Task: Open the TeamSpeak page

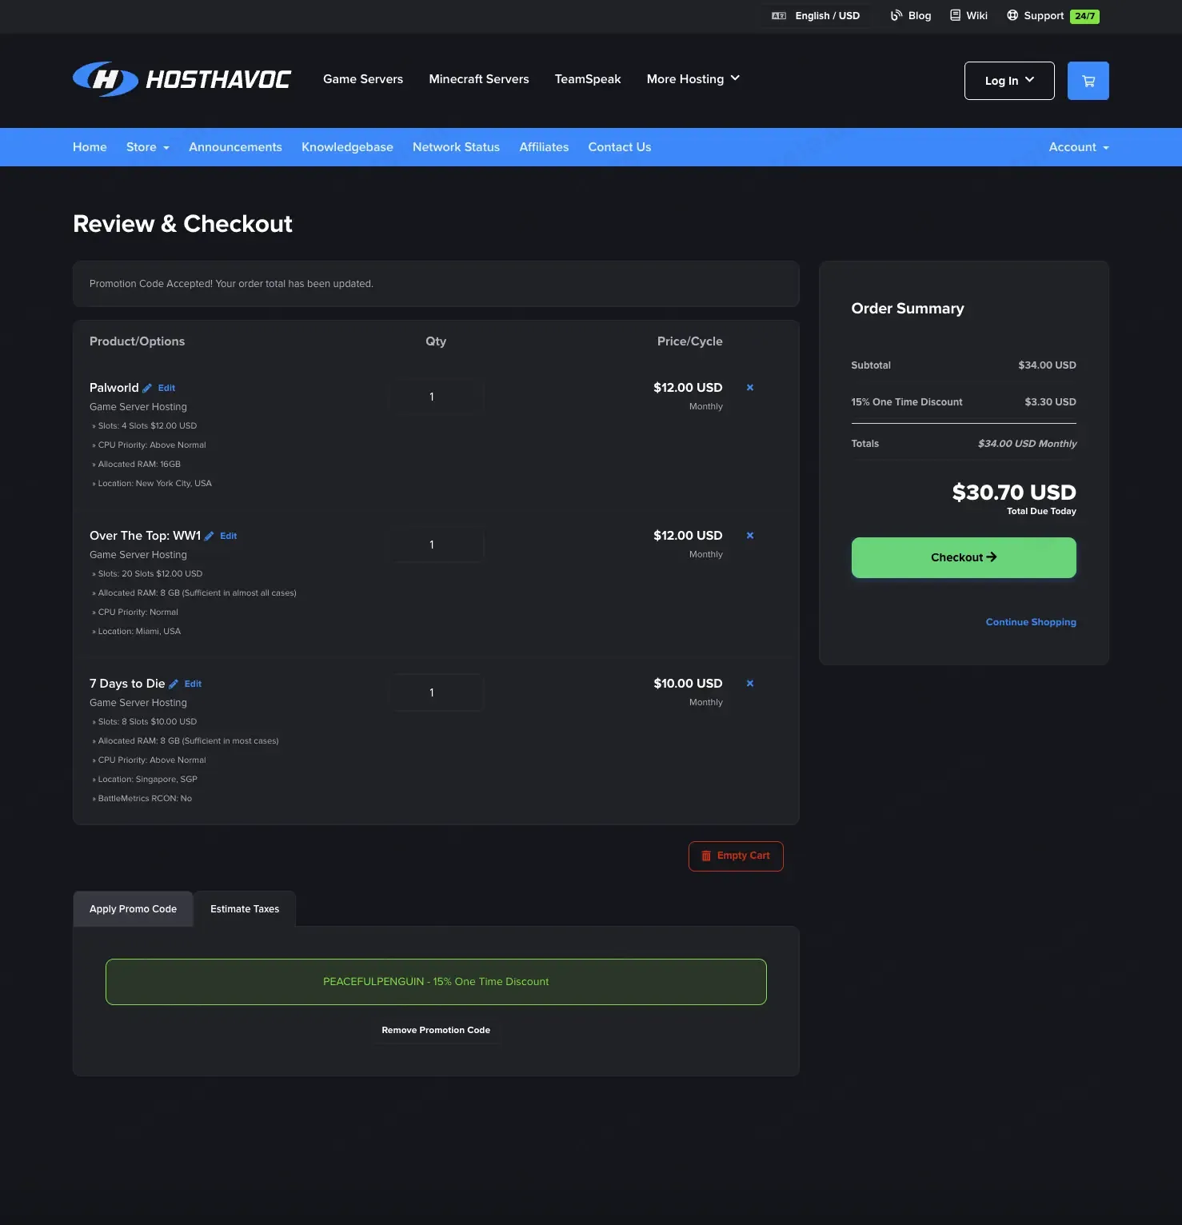Action: point(588,79)
